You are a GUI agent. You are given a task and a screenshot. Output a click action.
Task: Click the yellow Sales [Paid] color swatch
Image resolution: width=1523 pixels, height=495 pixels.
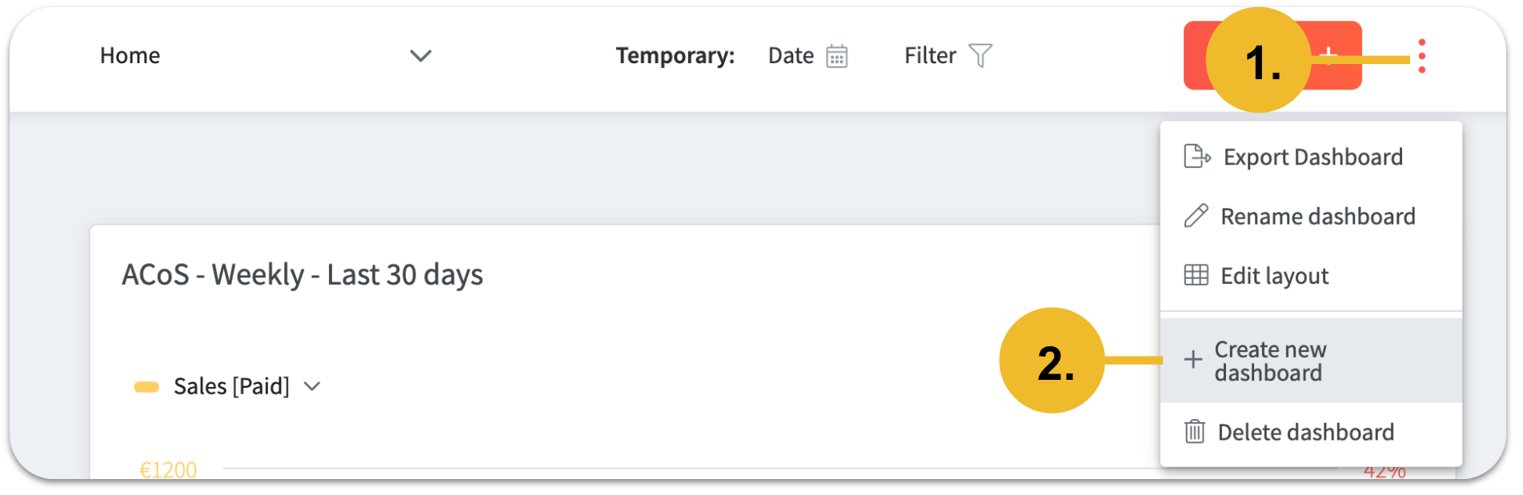coord(146,387)
